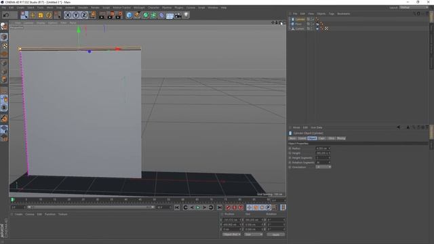Click the floor environment icon
434x244 pixels.
[170, 15]
